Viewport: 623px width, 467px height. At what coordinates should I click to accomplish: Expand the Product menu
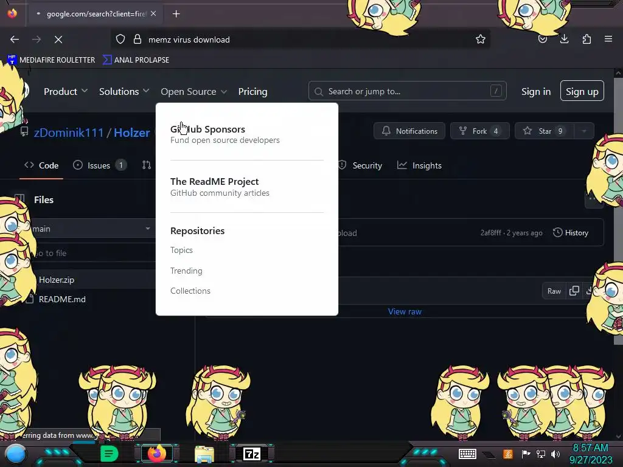(66, 92)
